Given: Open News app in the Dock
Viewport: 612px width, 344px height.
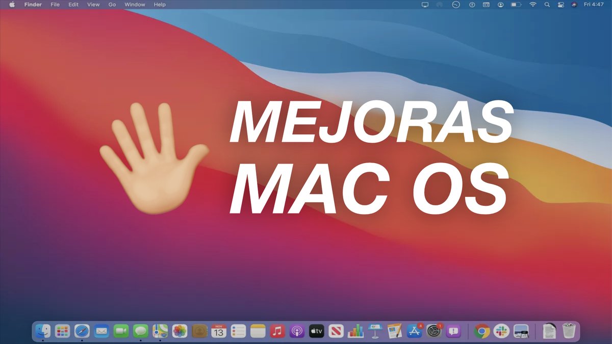Looking at the screenshot, I should [x=336, y=331].
